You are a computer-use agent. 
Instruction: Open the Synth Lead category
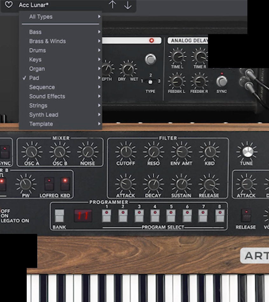pos(60,115)
